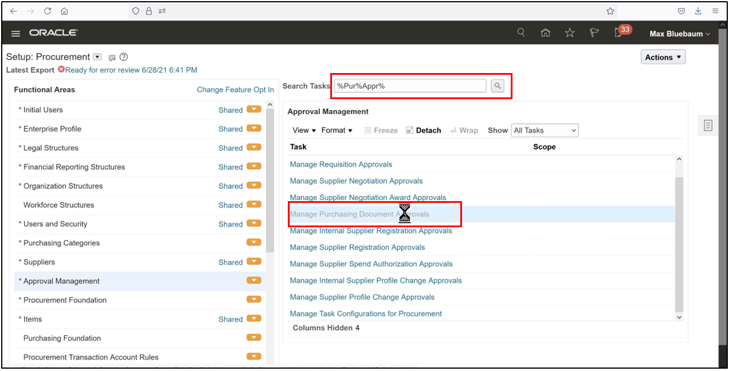Open the navigation hamburger menu

15,33
